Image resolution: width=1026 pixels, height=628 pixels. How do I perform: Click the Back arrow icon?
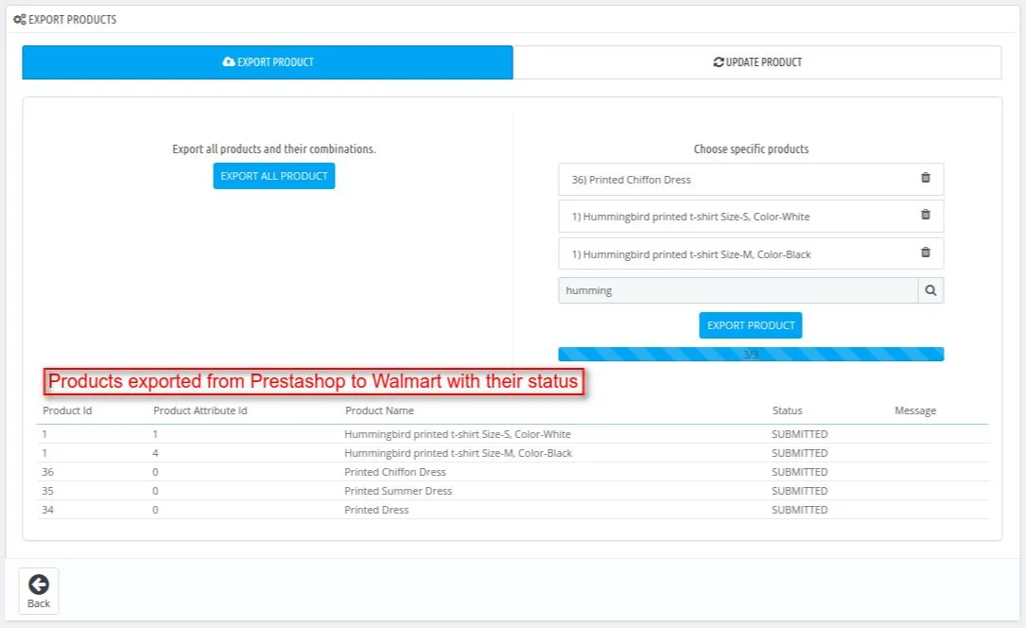[39, 584]
